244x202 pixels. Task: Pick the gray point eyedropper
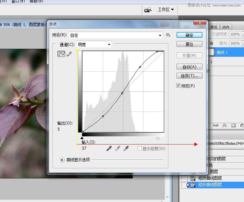click(117, 148)
